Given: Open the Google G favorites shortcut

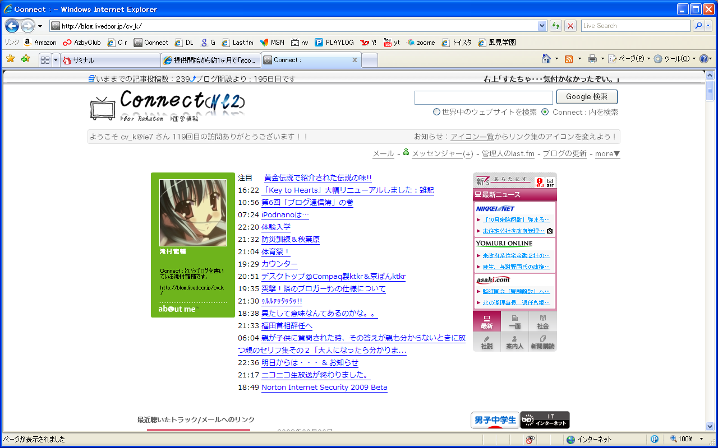Looking at the screenshot, I should point(208,42).
